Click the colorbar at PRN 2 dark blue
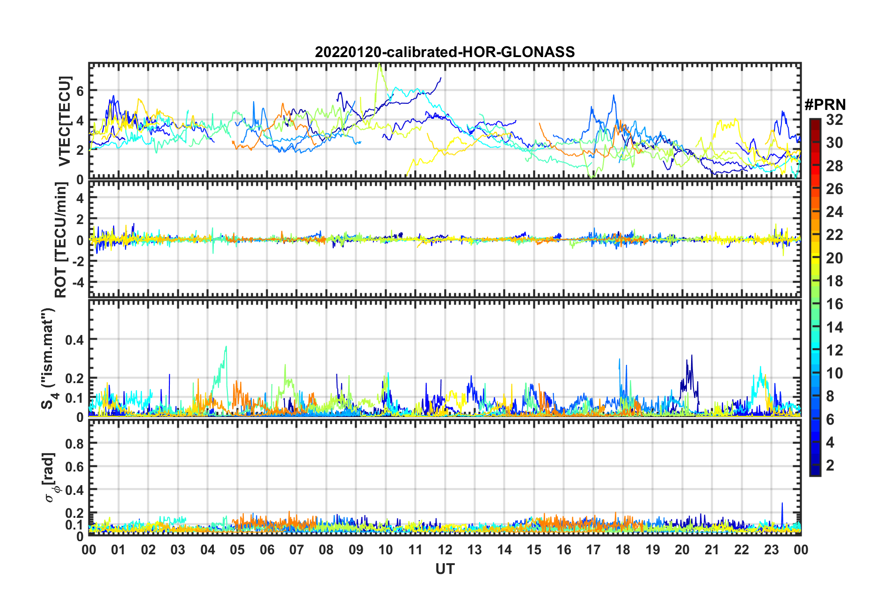 [x=815, y=465]
